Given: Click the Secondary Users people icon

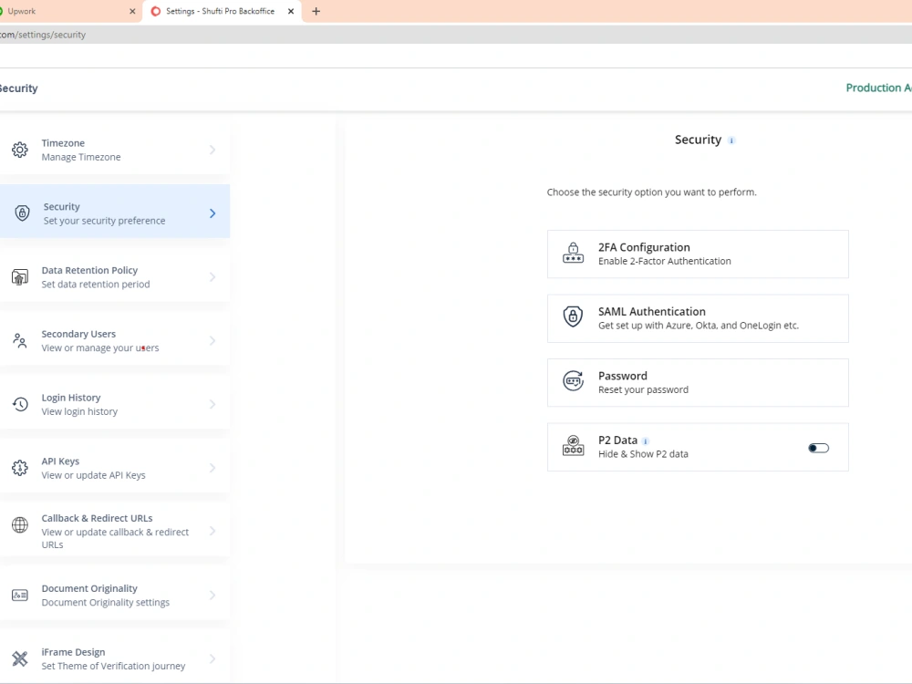Looking at the screenshot, I should (x=20, y=340).
